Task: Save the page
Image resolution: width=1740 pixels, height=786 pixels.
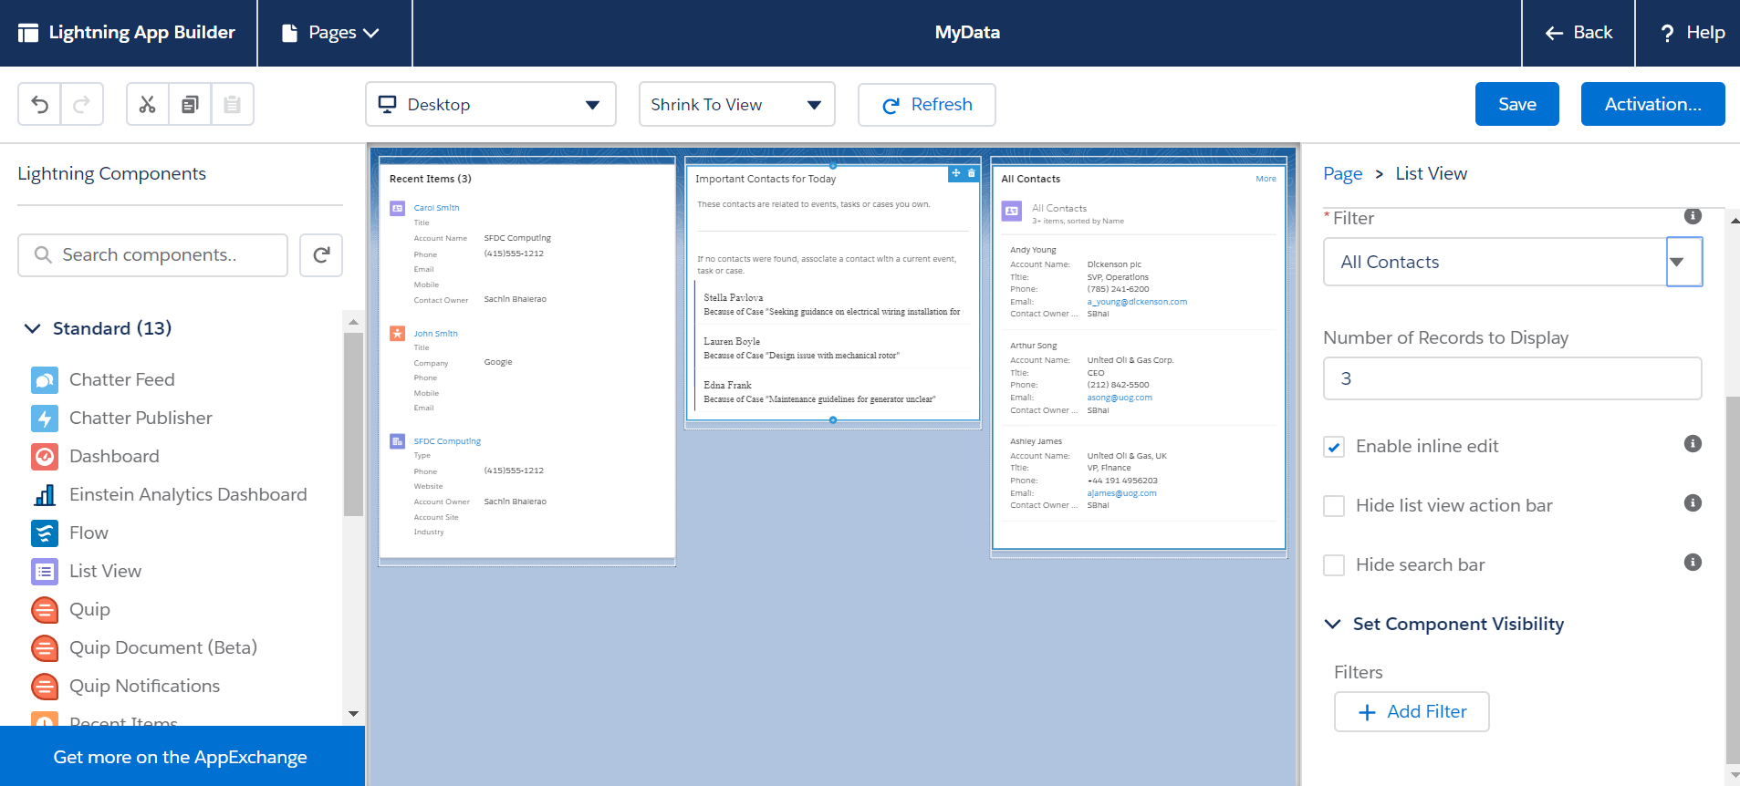Action: point(1516,104)
